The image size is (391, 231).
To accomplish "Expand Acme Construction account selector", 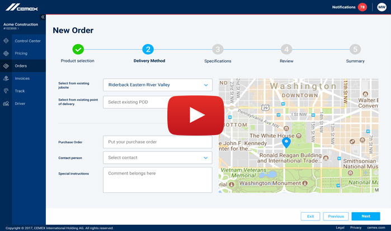I will (x=21, y=26).
